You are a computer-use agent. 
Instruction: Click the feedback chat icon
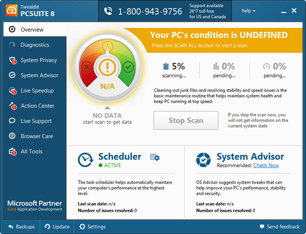[262, 226]
